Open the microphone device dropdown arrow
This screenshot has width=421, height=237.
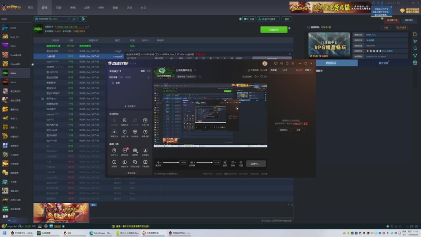click(x=161, y=163)
